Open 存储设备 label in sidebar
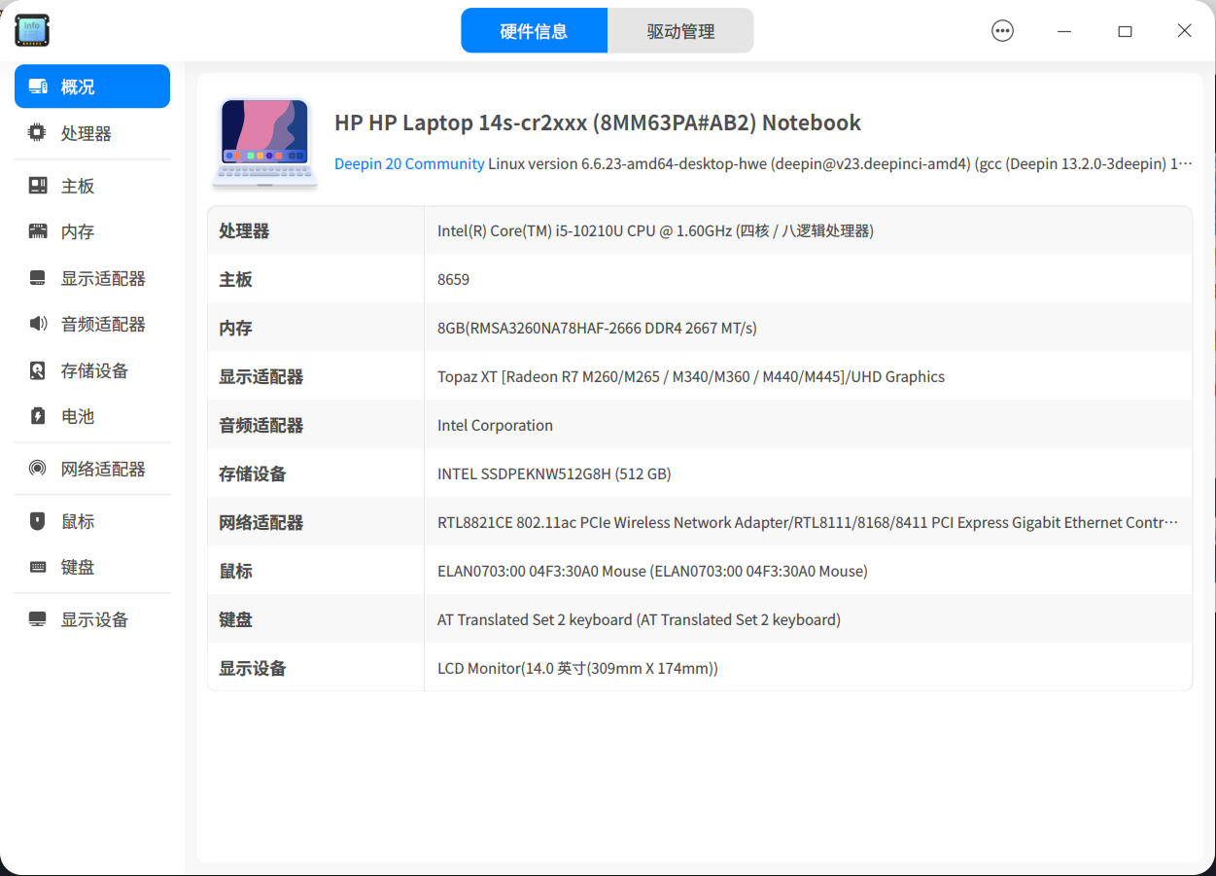 94,370
